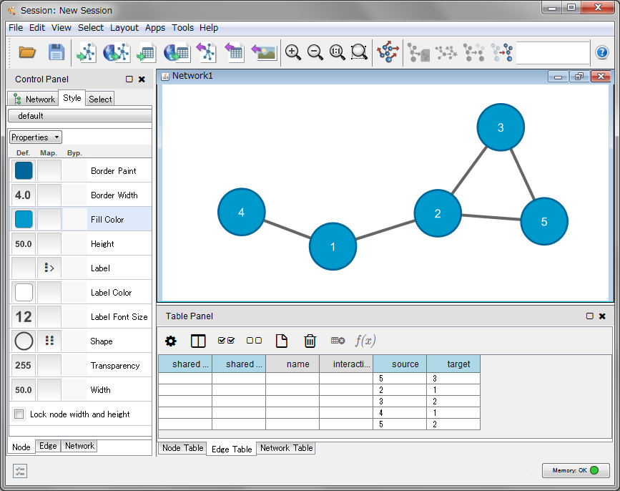The height and width of the screenshot is (491, 620).
Task: Click the Fill Color default swatch
Action: click(24, 220)
